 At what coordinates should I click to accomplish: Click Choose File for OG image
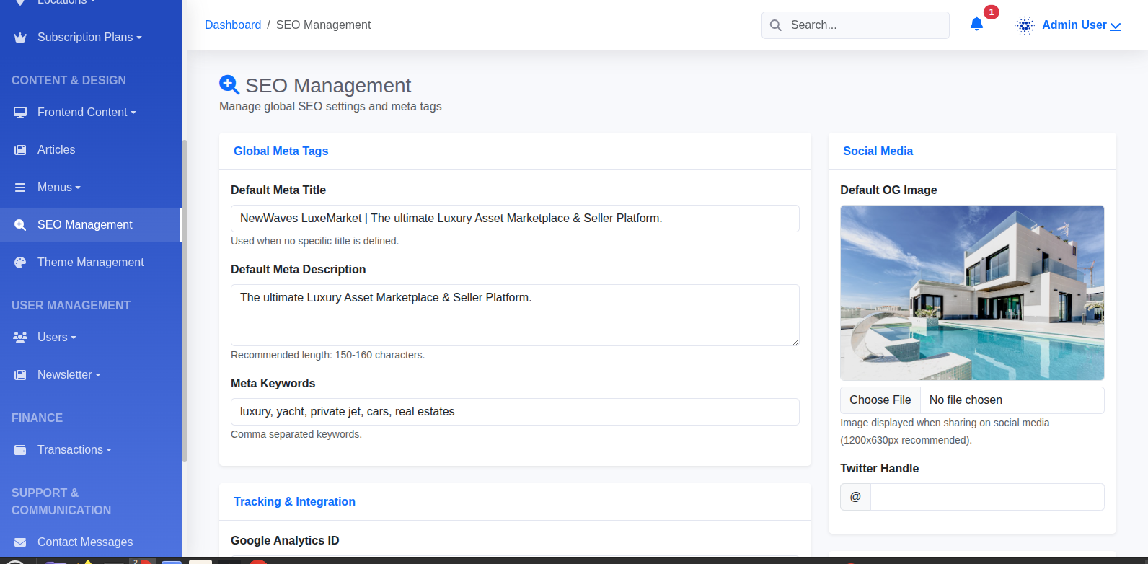880,400
